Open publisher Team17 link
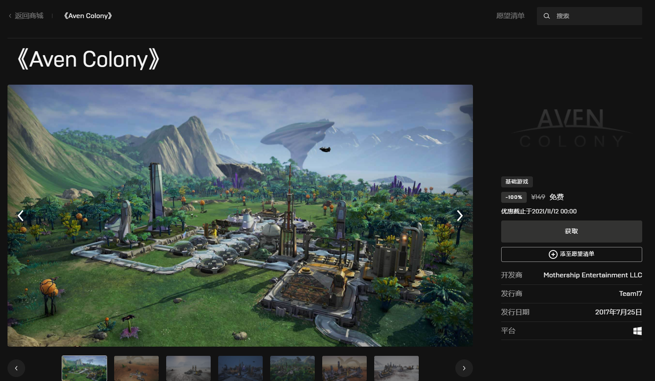655x381 pixels. click(x=630, y=294)
